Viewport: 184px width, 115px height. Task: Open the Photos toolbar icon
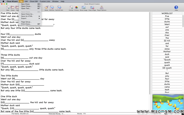click(x=76, y=8)
